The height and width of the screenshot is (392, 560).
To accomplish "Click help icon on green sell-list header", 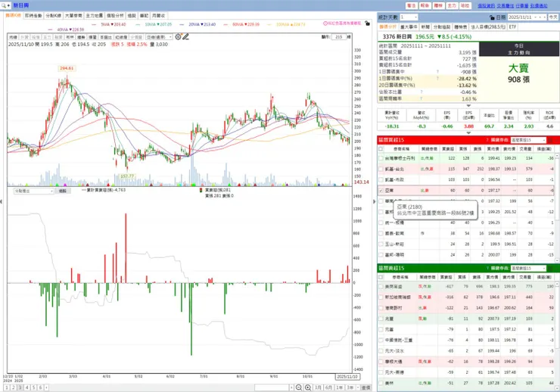I will tap(487, 268).
